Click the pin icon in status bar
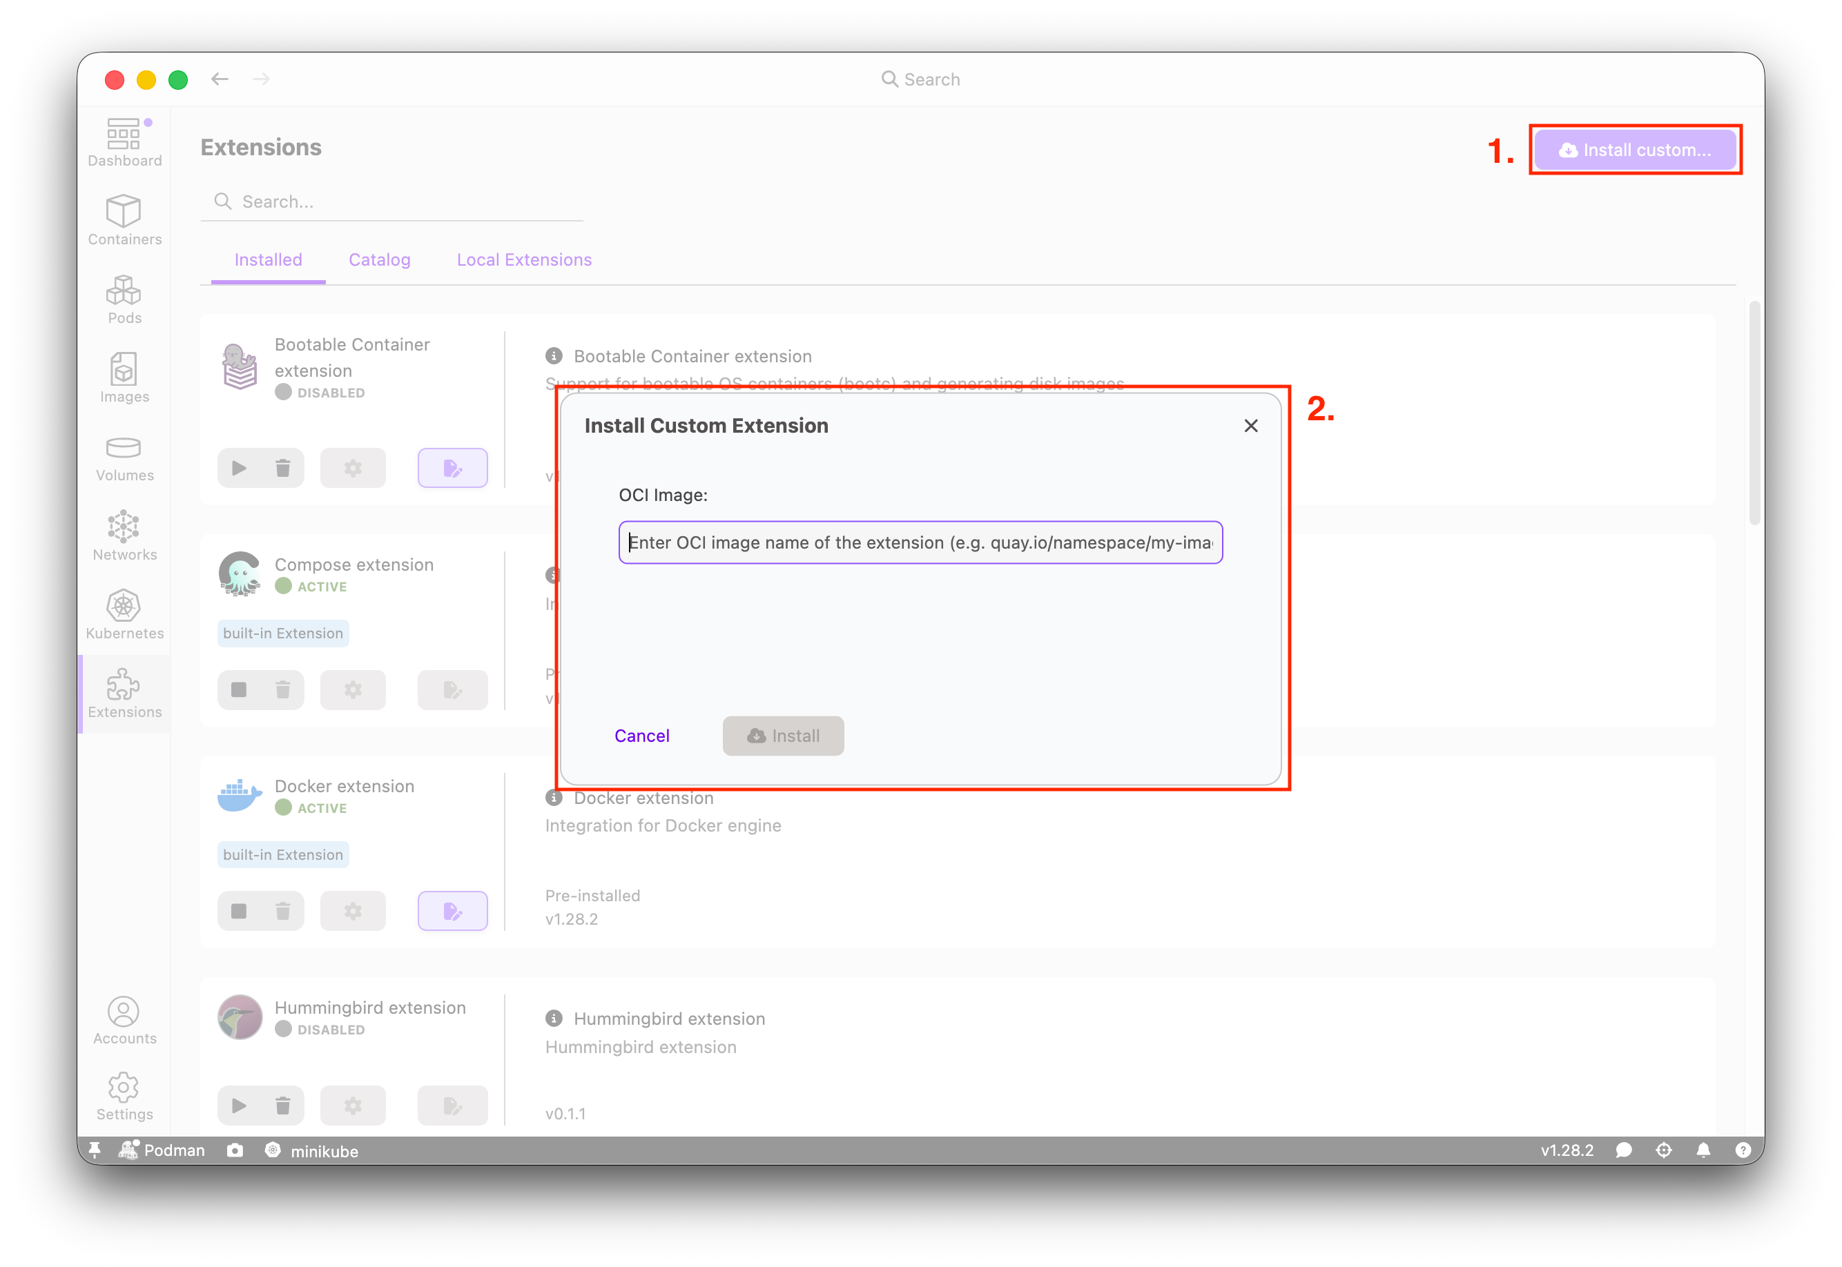Image resolution: width=1842 pixels, height=1267 pixels. coord(95,1150)
